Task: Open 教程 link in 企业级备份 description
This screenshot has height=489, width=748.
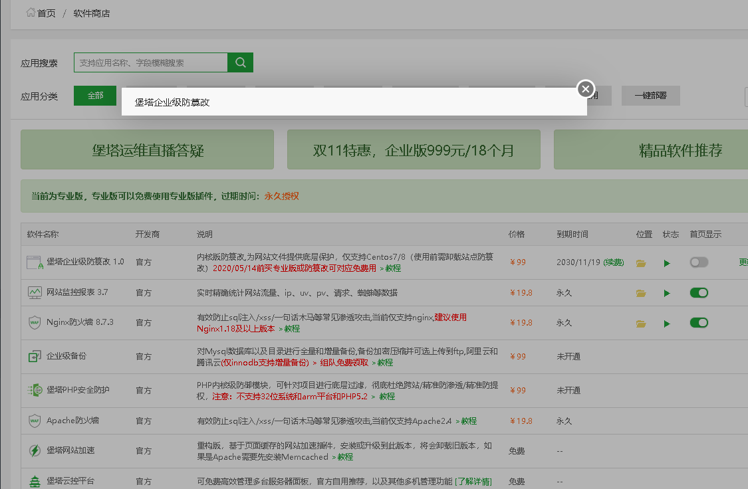Action: (x=385, y=363)
